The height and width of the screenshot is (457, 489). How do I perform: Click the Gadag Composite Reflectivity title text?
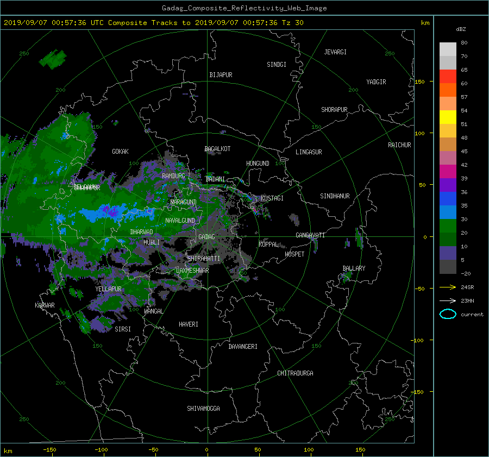[x=244, y=8]
